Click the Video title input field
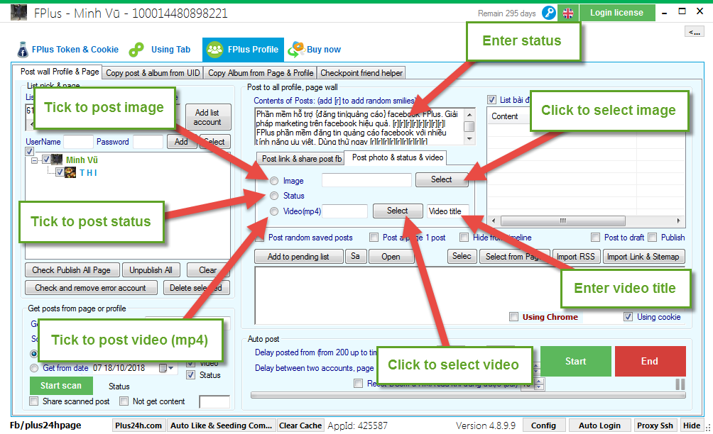713x434 pixels. coord(448,211)
